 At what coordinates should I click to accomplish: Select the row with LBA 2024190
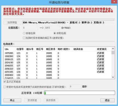coord(58,63)
